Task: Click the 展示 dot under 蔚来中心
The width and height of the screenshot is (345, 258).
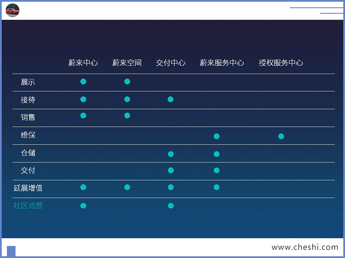Action: (x=83, y=82)
